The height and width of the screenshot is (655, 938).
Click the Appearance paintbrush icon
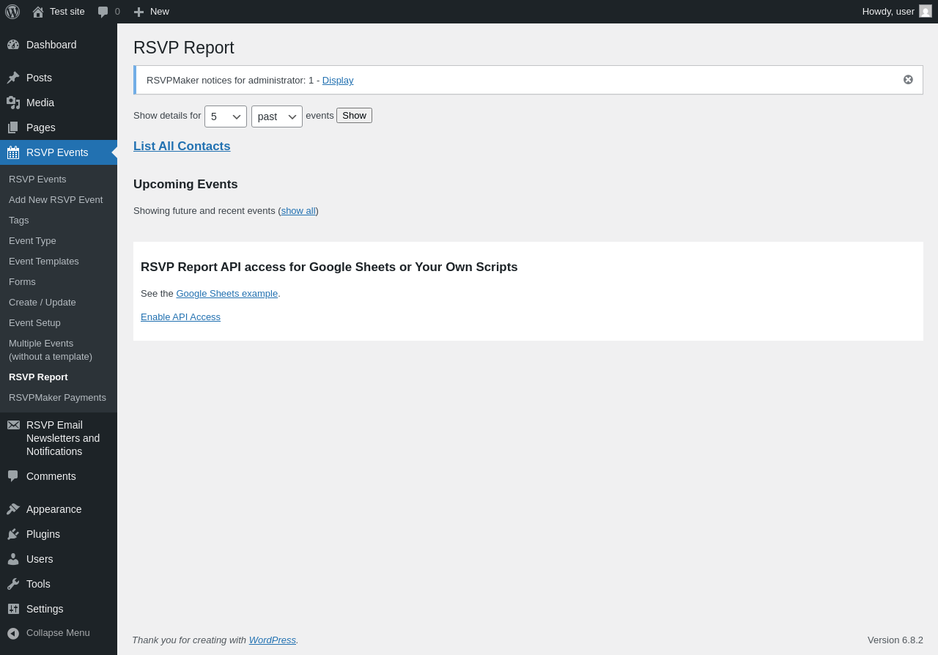click(13, 509)
